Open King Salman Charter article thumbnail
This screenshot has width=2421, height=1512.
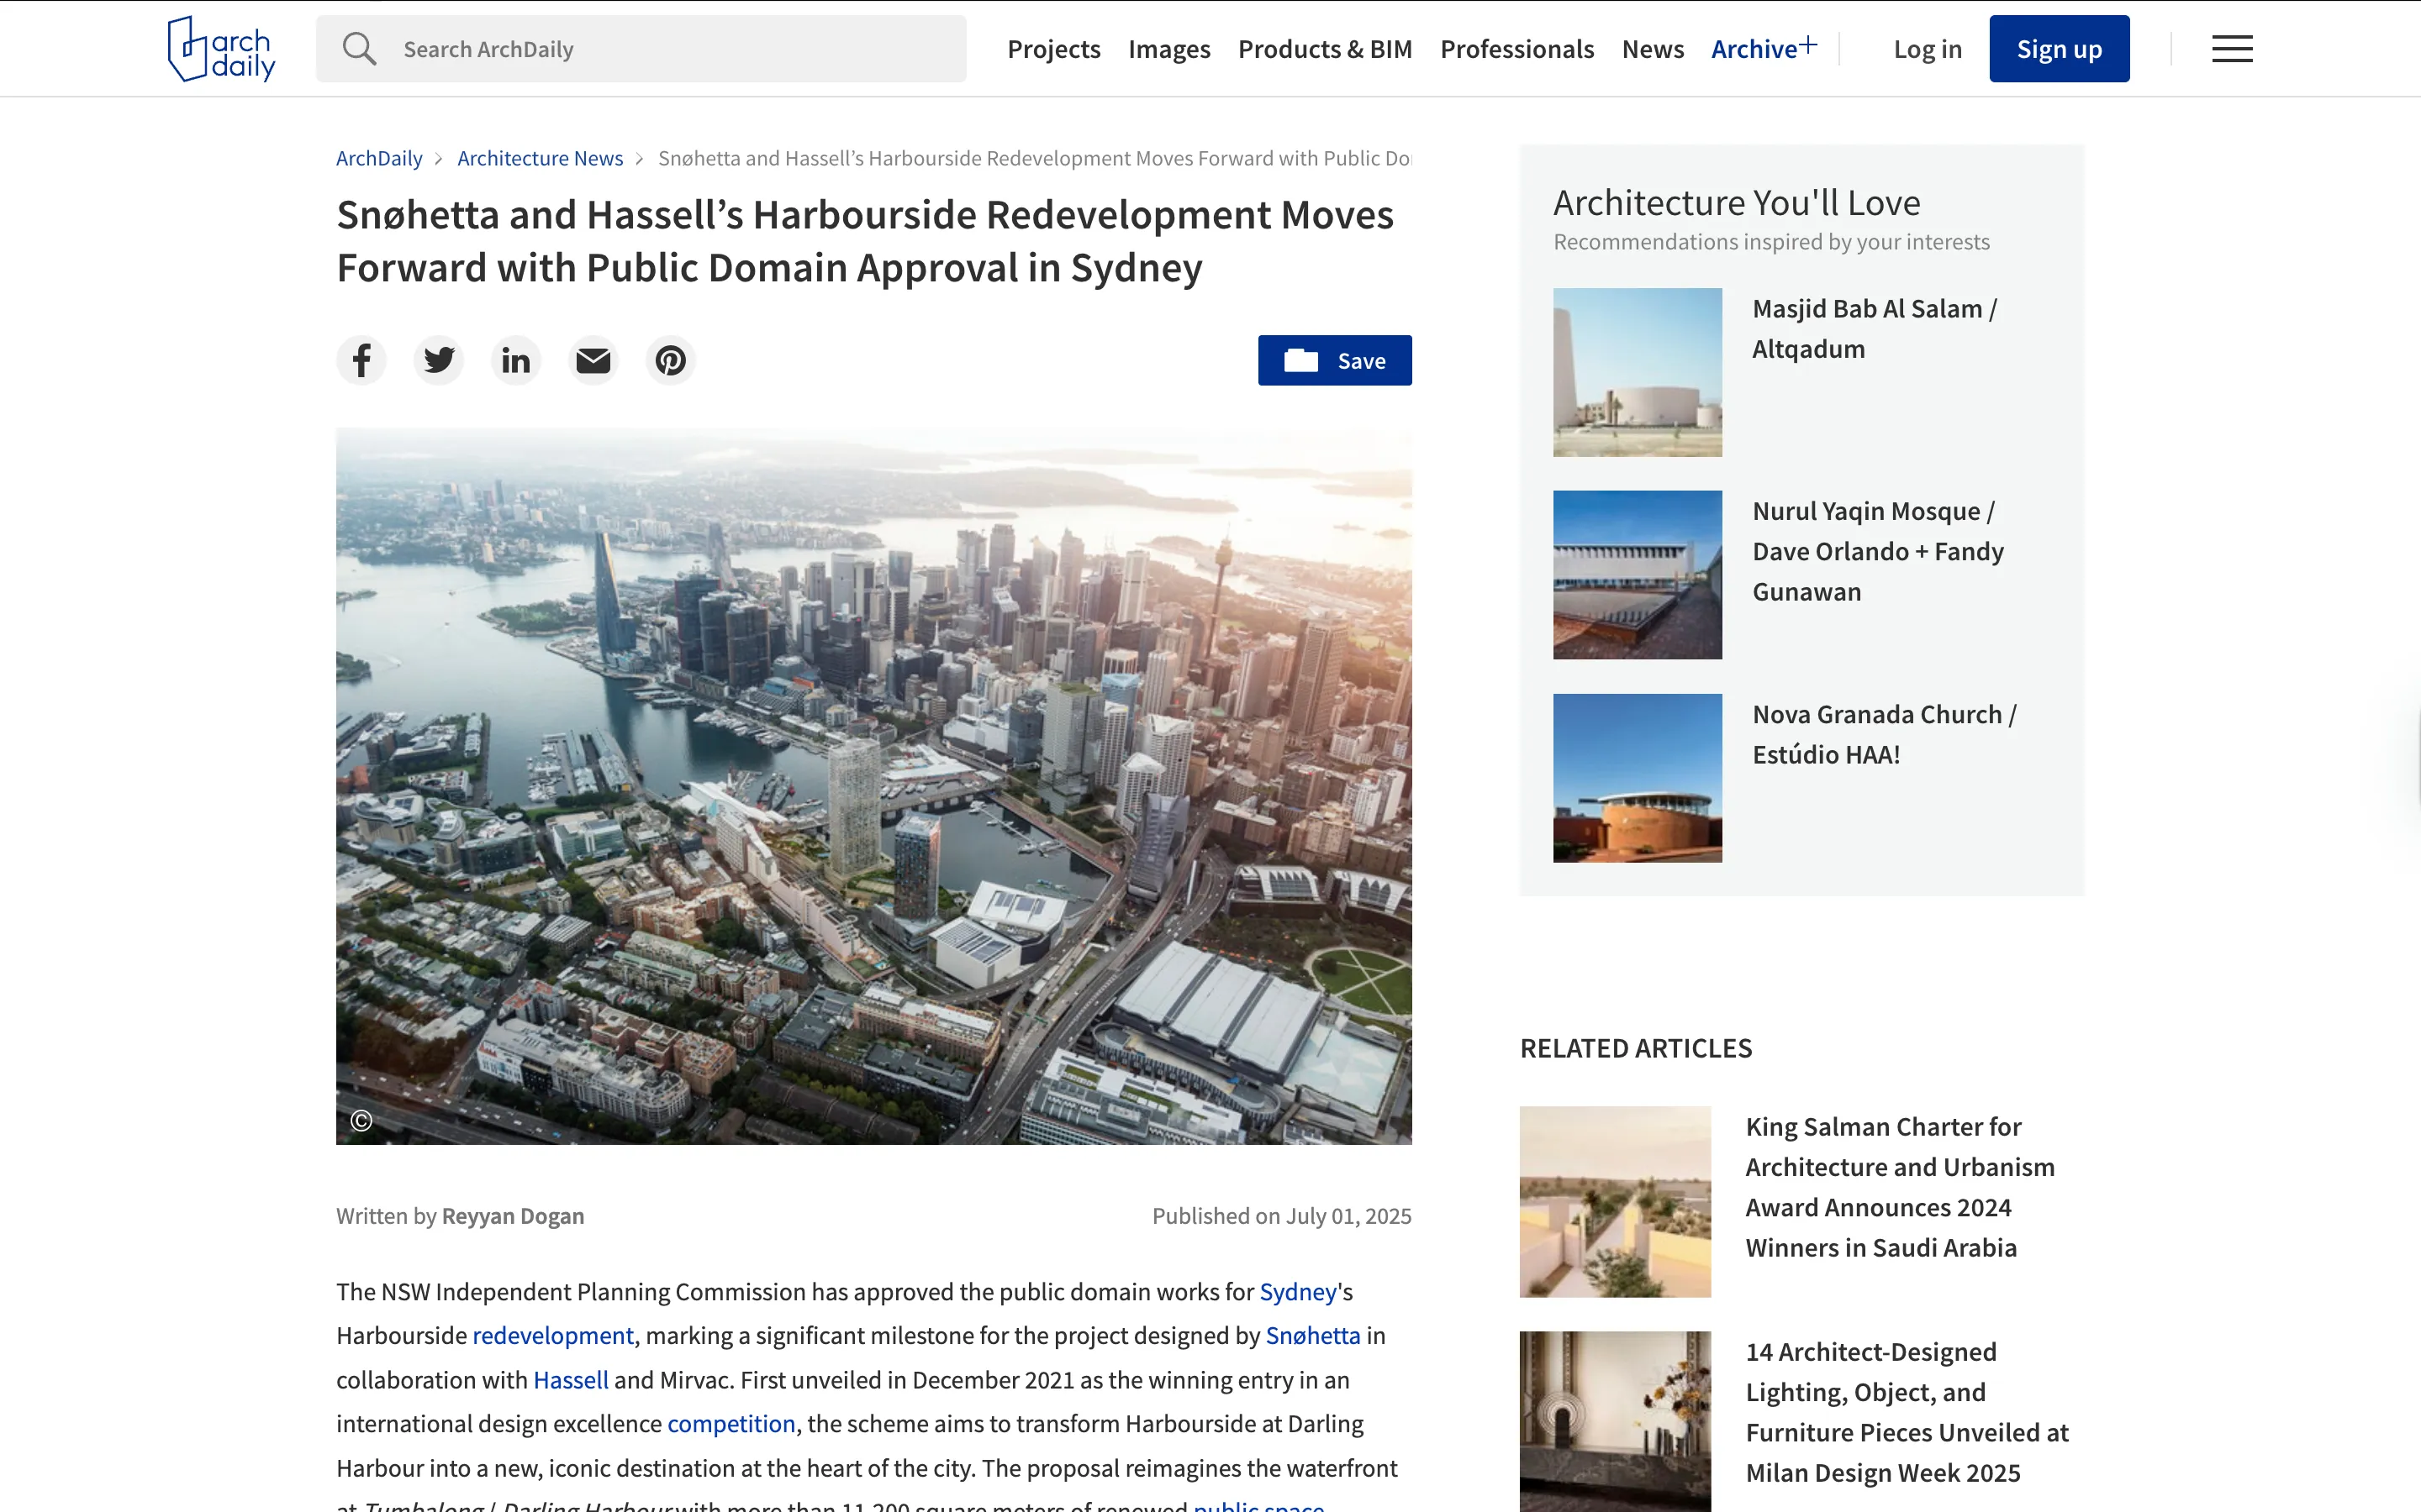click(1615, 1201)
